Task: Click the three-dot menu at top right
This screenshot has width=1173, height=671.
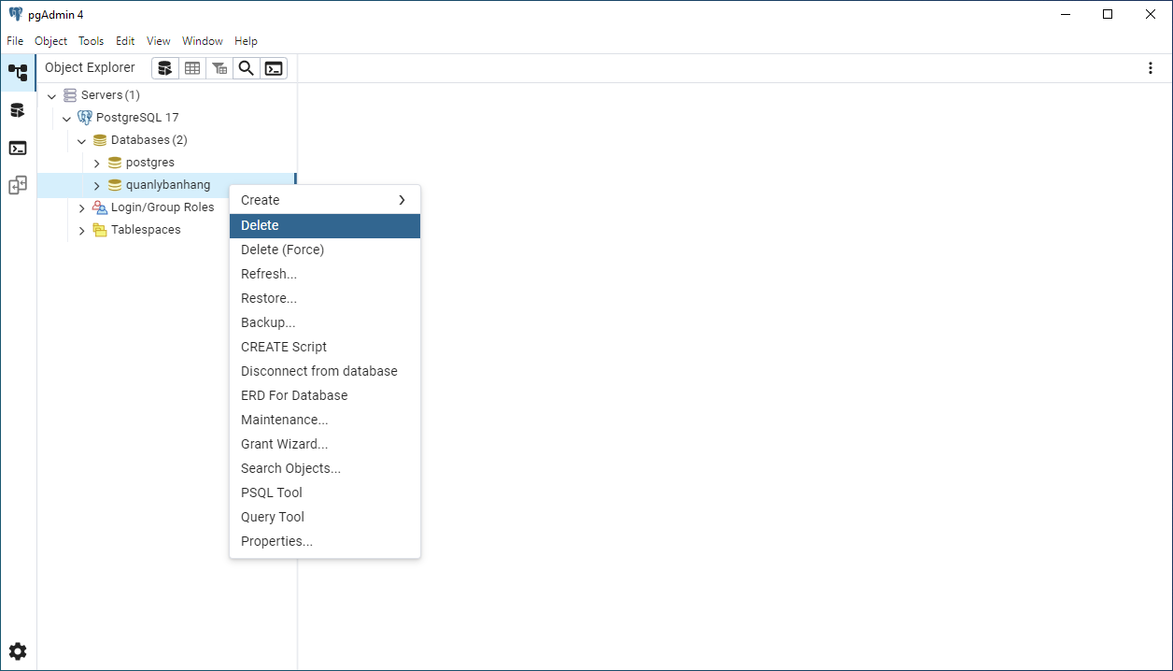Action: [1151, 68]
